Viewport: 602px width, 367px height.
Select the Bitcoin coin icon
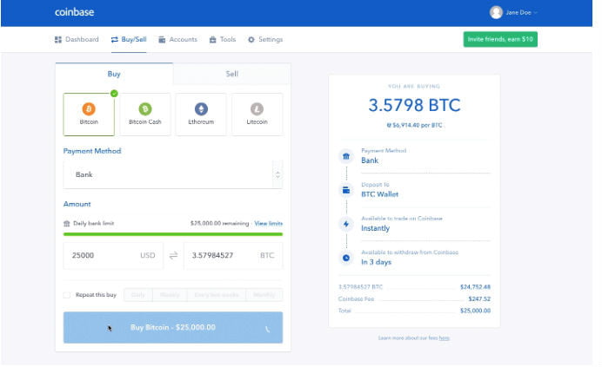[x=89, y=108]
